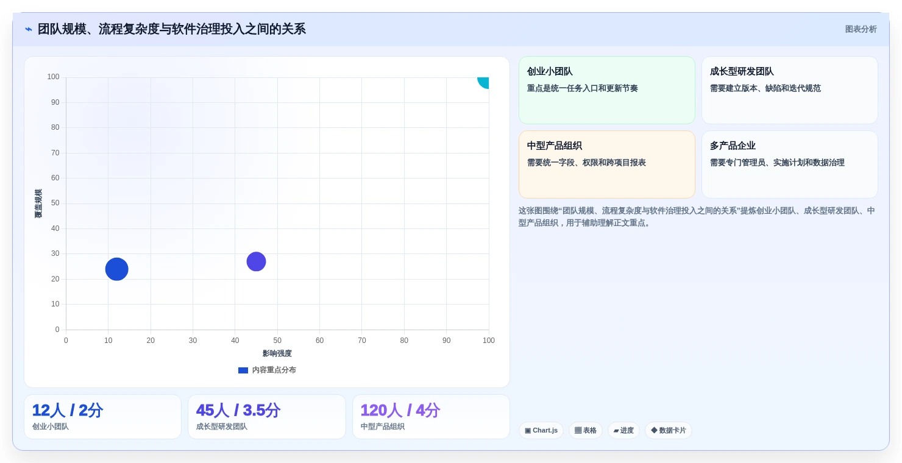Screen dimensions: 902x463
Task: Select the 120人 / 4分 stat card
Action: point(431,417)
